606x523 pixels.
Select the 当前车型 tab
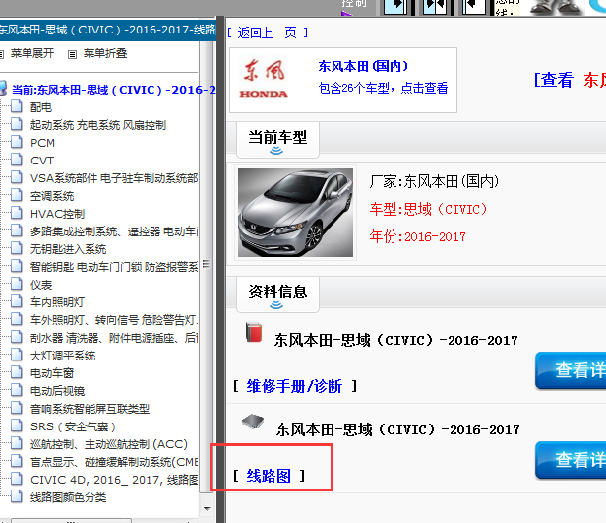[x=277, y=140]
